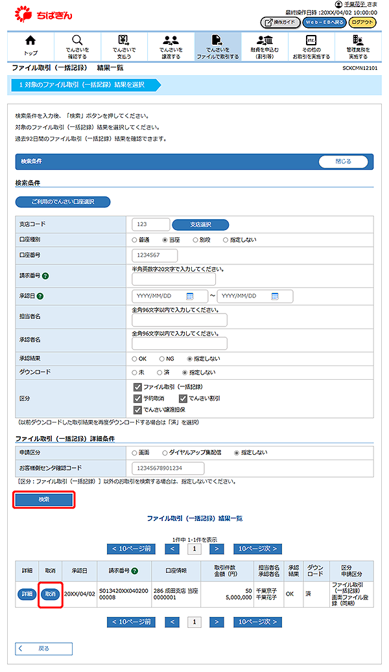Viewport: 389px width, 672px height.
Task: Click the user icon beside 千葉花子
Action: 338,5
